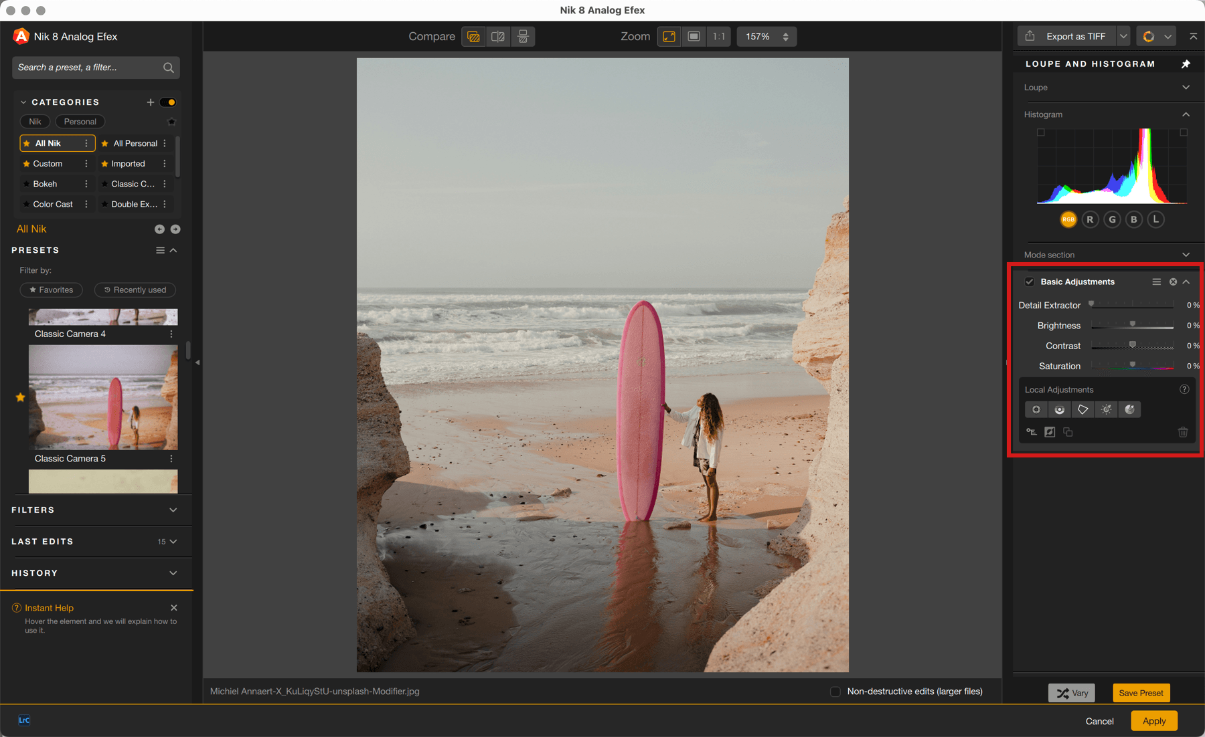Select the second local adjustment tool icon
This screenshot has width=1205, height=737.
point(1060,409)
